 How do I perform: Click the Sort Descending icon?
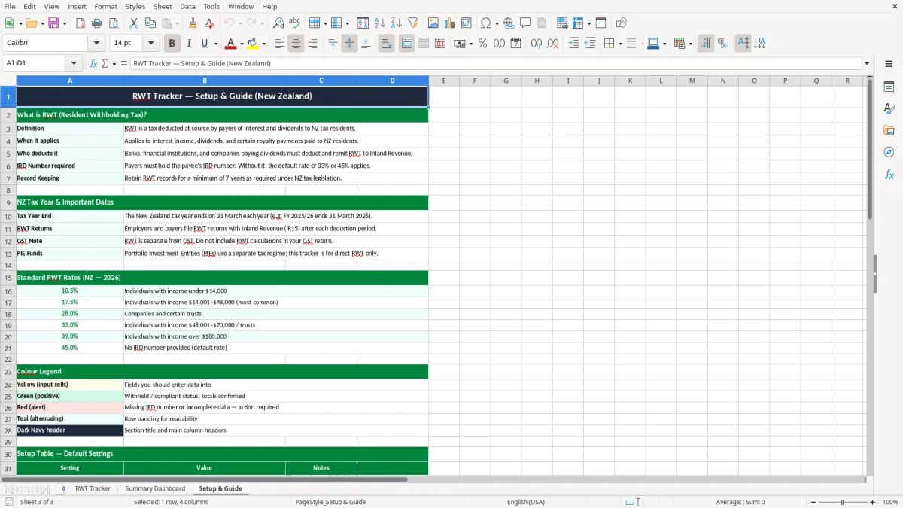pos(397,23)
